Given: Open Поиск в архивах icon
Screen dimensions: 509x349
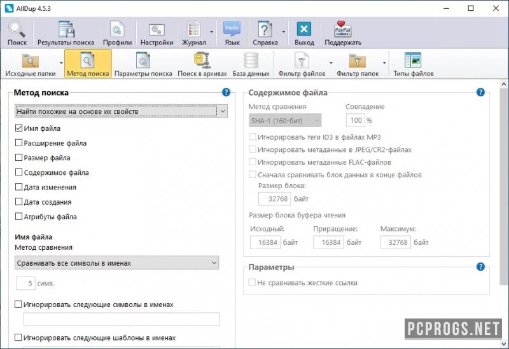Looking at the screenshot, I should [x=202, y=64].
